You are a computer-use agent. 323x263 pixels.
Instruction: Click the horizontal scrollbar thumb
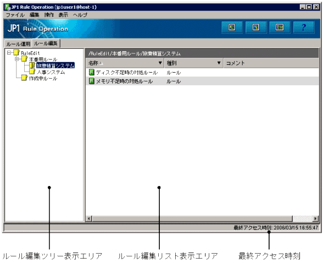click(192, 218)
